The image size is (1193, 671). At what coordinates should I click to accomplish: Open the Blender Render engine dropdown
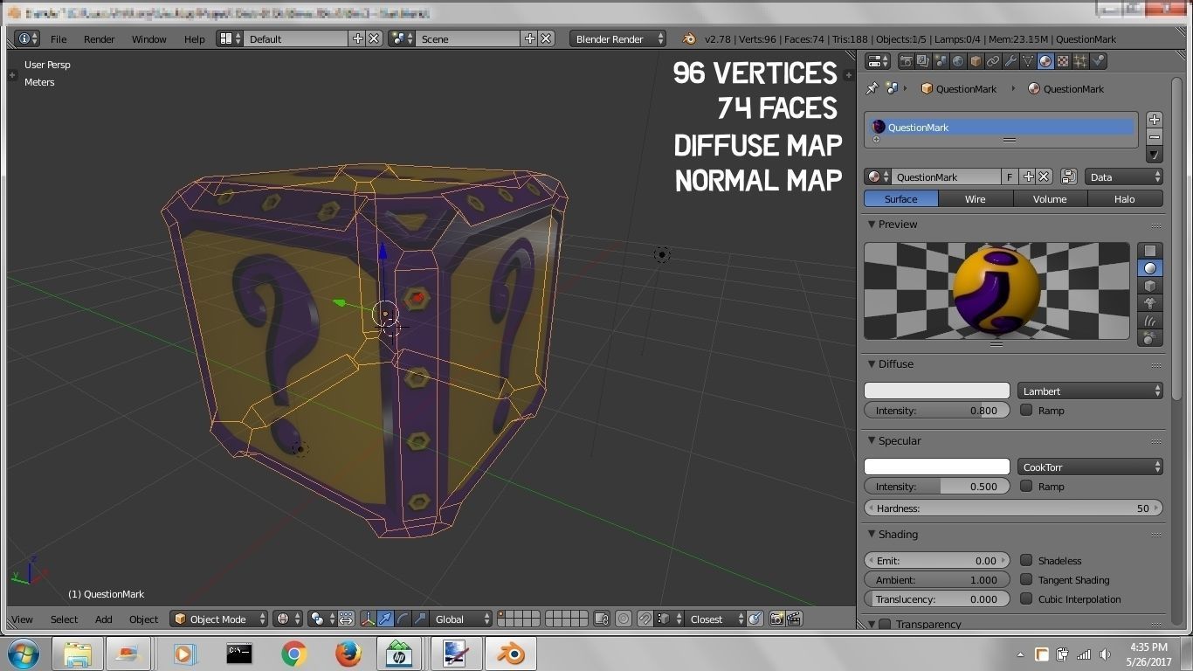[618, 38]
